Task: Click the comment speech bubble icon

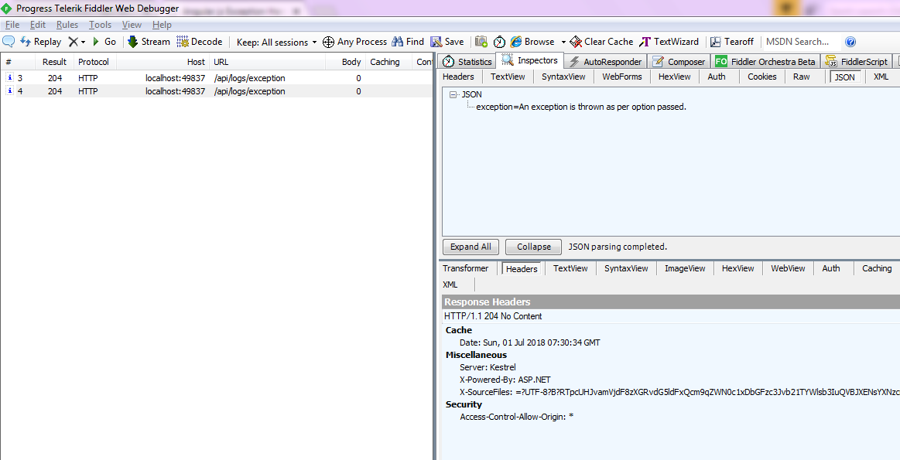Action: [9, 42]
